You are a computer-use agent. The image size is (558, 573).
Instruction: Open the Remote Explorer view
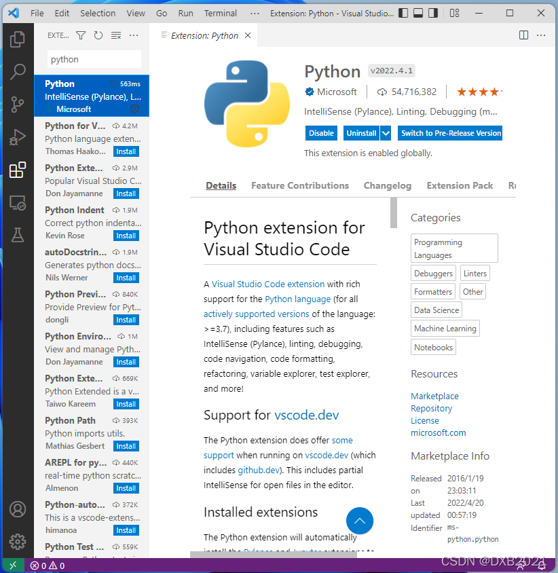(18, 203)
